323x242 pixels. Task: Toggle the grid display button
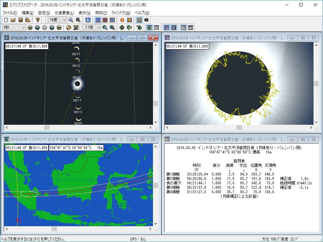[139, 20]
